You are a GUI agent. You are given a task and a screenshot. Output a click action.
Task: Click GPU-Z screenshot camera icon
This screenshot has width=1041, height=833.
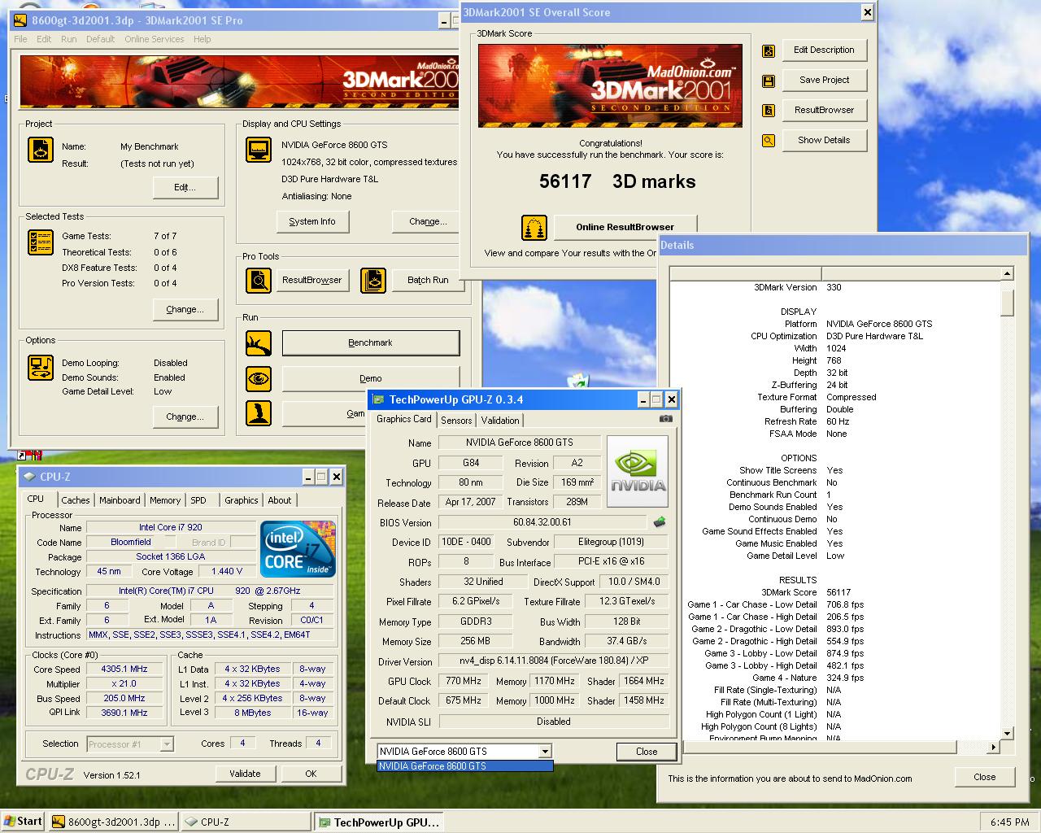pos(666,419)
